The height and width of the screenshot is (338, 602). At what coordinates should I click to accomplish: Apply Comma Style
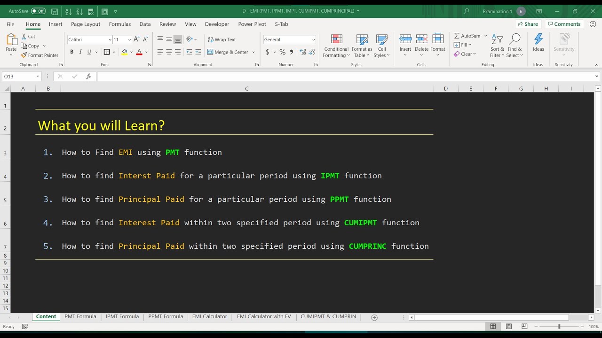pos(291,52)
